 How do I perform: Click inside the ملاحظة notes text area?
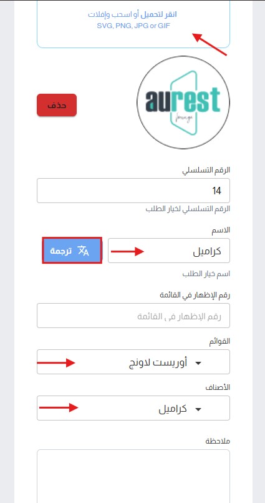133,476
